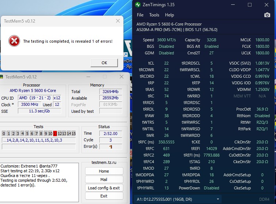Click Load config & exit button
276x204 pixels.
[104, 188]
